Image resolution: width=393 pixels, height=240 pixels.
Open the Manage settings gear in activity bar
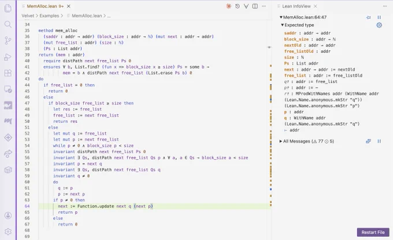[x=8, y=231]
